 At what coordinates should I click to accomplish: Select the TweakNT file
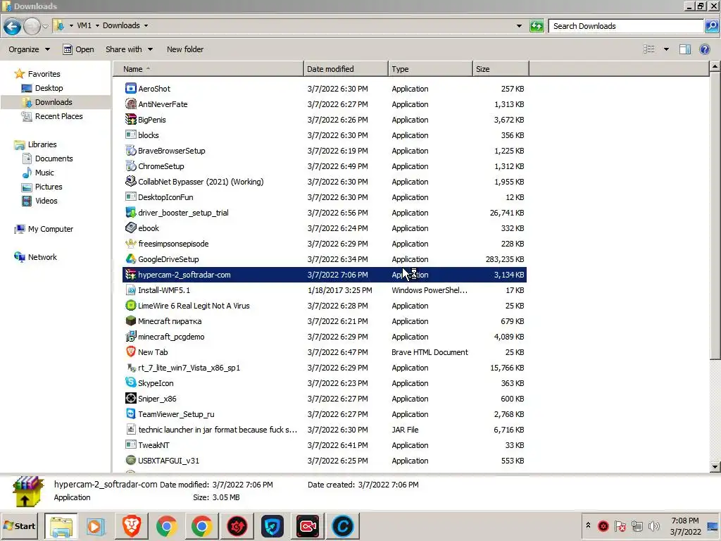pos(324,445)
